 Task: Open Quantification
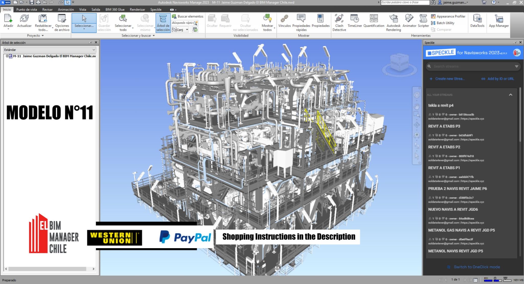click(x=374, y=22)
